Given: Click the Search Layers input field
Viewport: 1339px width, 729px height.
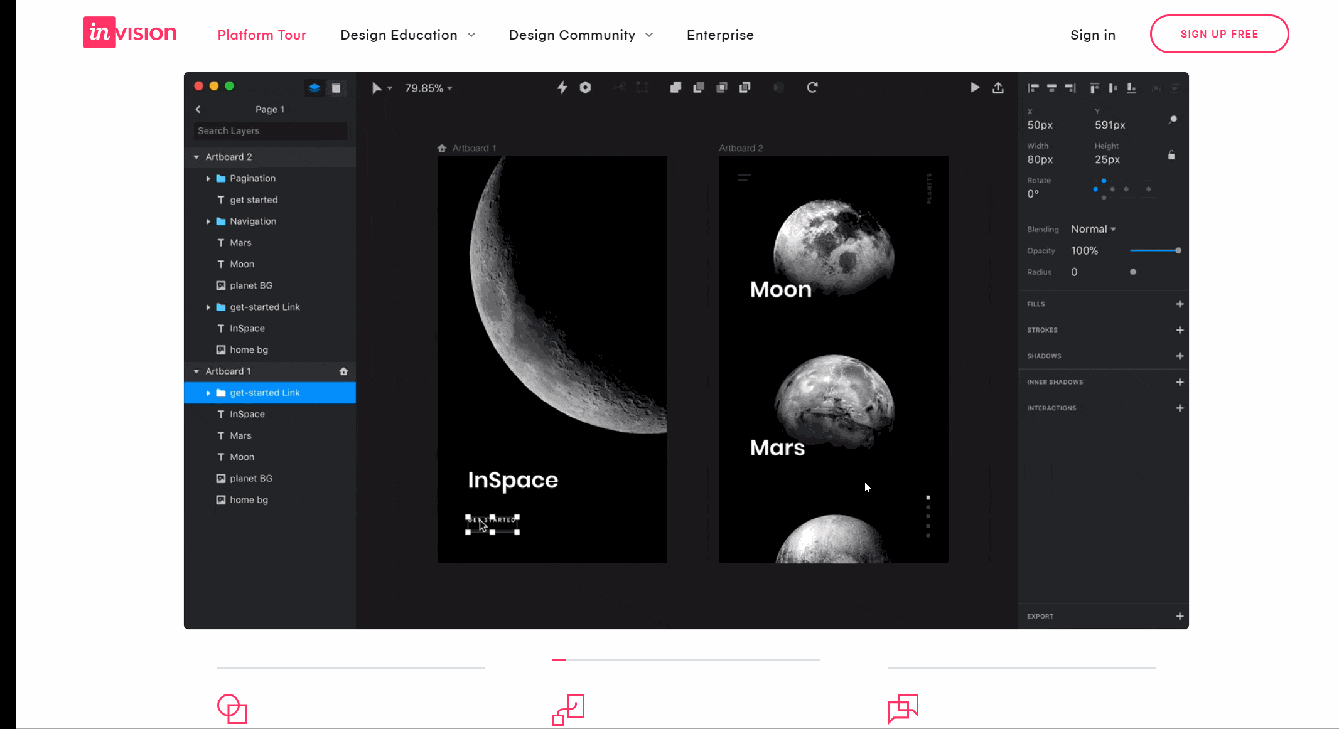Looking at the screenshot, I should (x=267, y=129).
